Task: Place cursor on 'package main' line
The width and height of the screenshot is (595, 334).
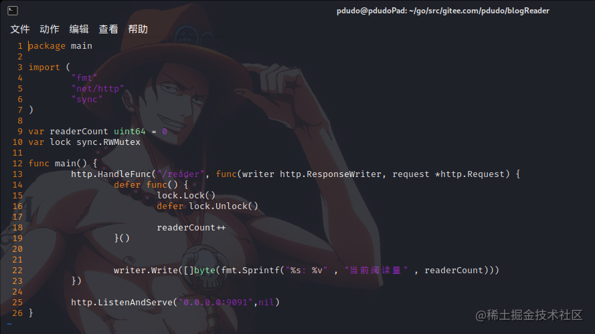Action: click(x=60, y=46)
